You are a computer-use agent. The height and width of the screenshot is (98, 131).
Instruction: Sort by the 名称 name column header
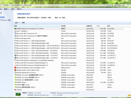pyautogui.click(x=37, y=26)
